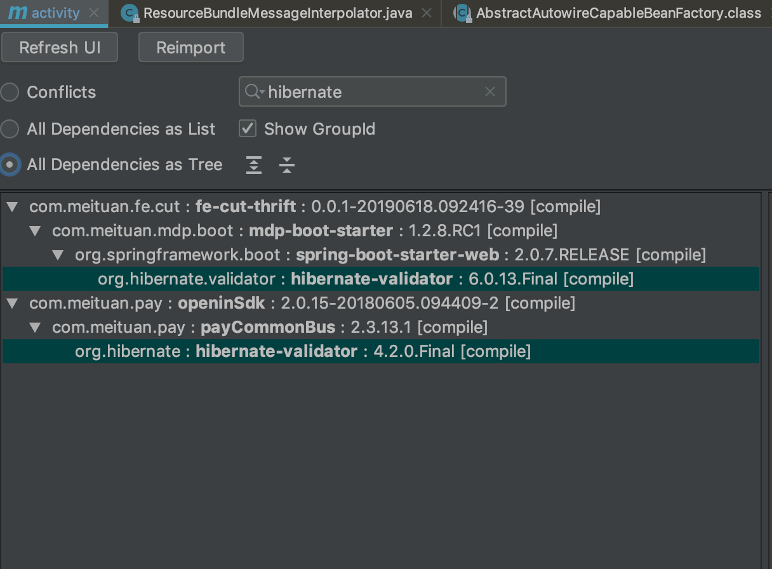Uncheck the Show GroupId checkbox
The image size is (772, 569).
click(x=247, y=128)
